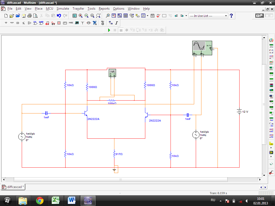Screen dimensions: 275x206
Task: Open Excel from the taskbar
Action: click(56, 201)
